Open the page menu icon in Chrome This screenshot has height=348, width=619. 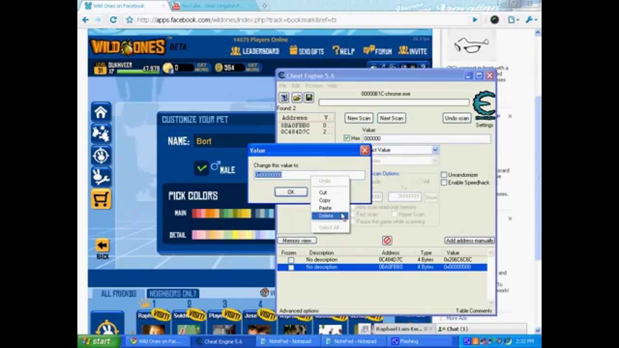pos(513,20)
